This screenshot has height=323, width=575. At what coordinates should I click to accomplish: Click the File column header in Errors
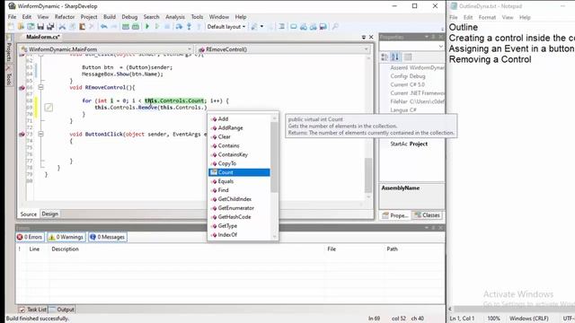point(332,249)
